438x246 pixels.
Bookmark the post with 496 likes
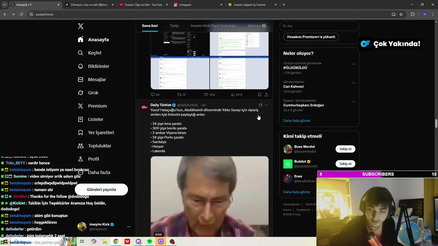click(260, 95)
